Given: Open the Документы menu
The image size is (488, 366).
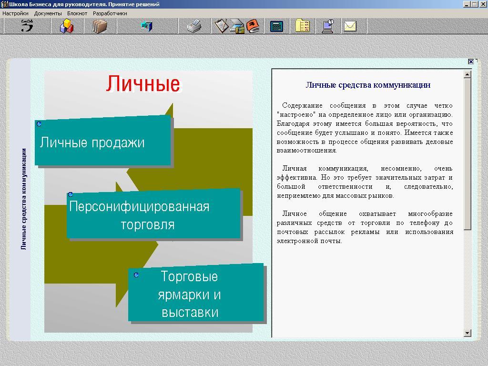Looking at the screenshot, I should (x=48, y=13).
